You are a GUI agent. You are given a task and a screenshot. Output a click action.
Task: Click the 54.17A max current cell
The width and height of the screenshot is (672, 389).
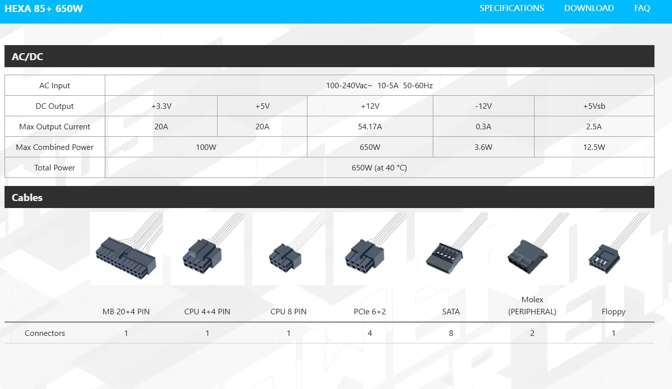(x=370, y=126)
